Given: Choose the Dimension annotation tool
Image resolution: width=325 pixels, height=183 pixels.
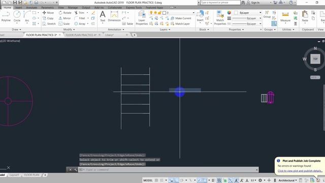Looking at the screenshot, I should (114, 16).
